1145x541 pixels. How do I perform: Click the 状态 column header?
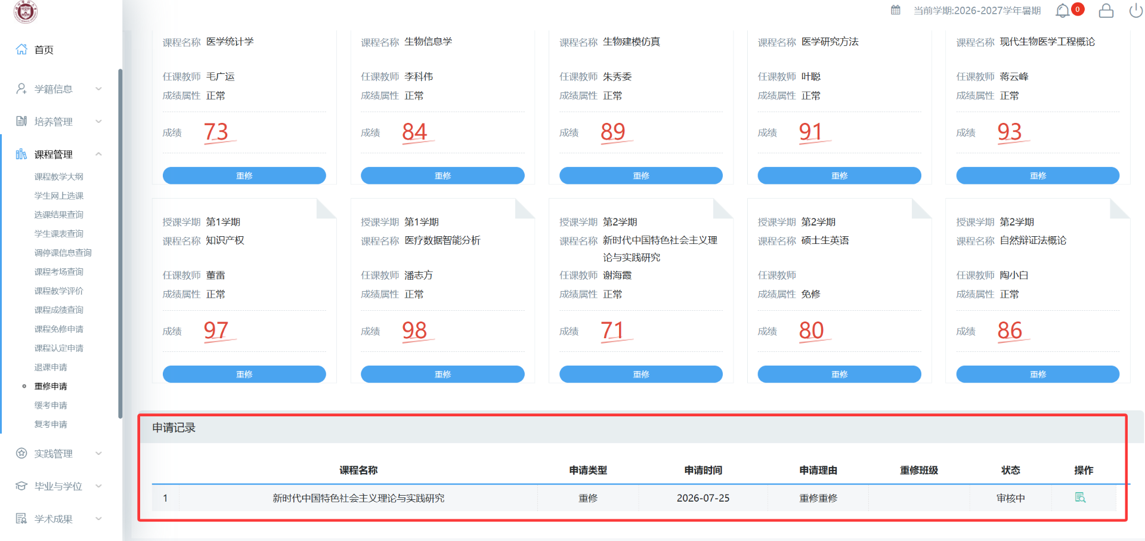[x=1011, y=470]
